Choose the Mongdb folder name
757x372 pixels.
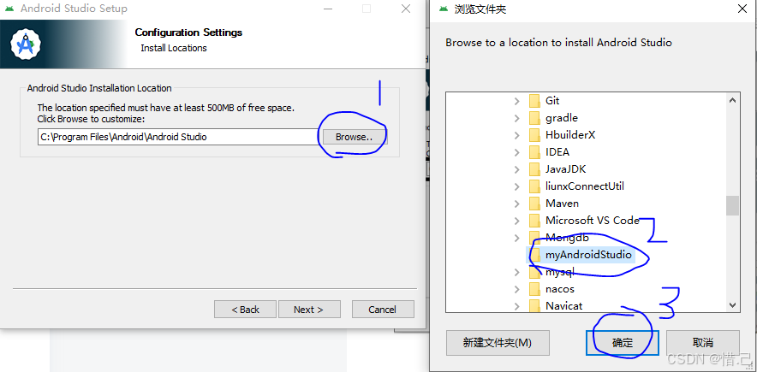[x=567, y=238]
